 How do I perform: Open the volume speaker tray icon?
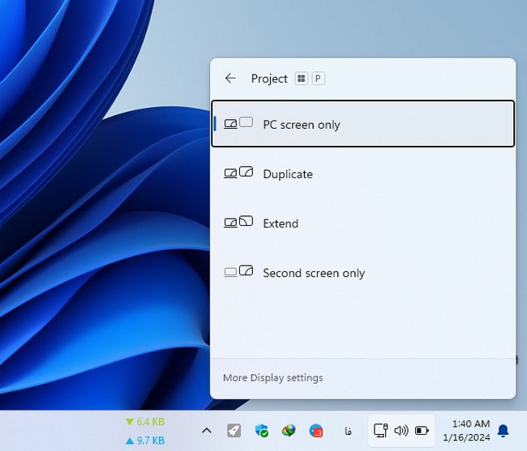401,431
